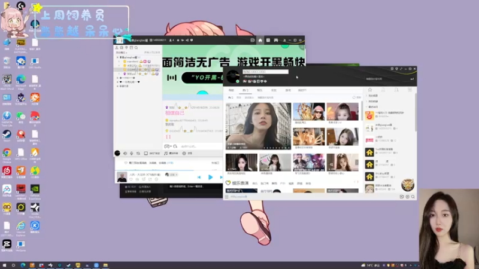Click the chat message input field
Viewport: 479px width, 269px height.
point(200,146)
